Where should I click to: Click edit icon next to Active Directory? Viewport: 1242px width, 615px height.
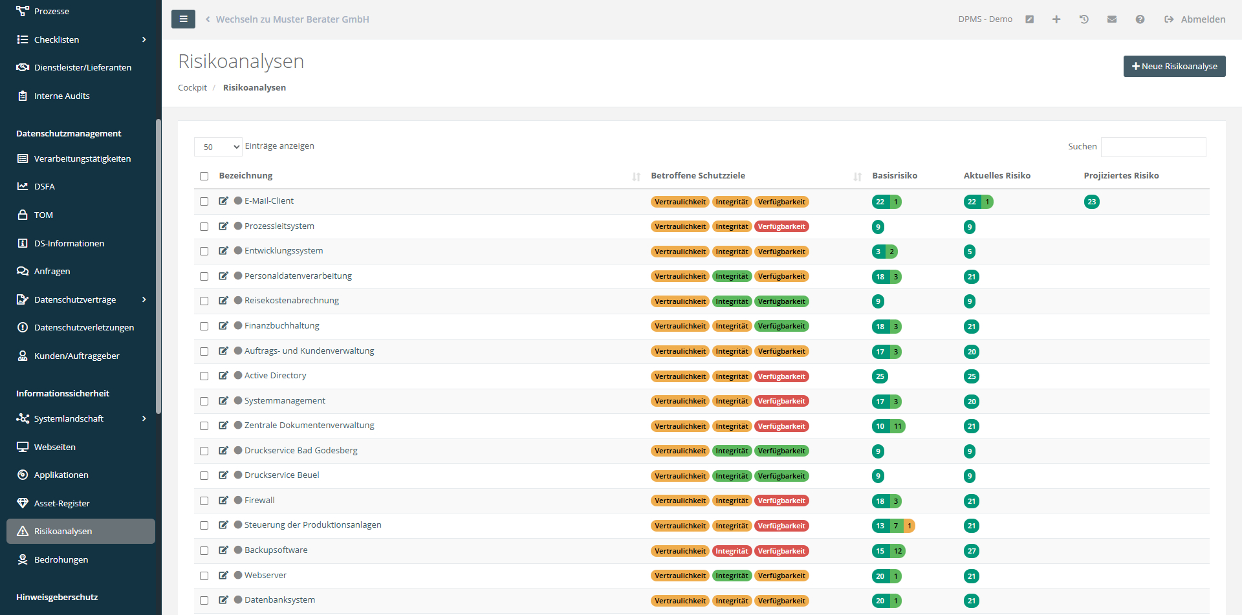(223, 376)
